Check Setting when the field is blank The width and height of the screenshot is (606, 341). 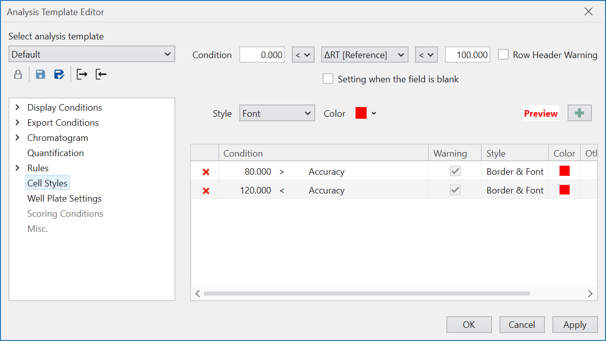point(328,79)
